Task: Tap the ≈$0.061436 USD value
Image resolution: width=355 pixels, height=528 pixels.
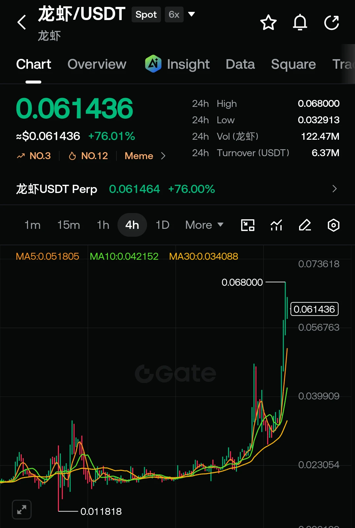Action: (48, 136)
